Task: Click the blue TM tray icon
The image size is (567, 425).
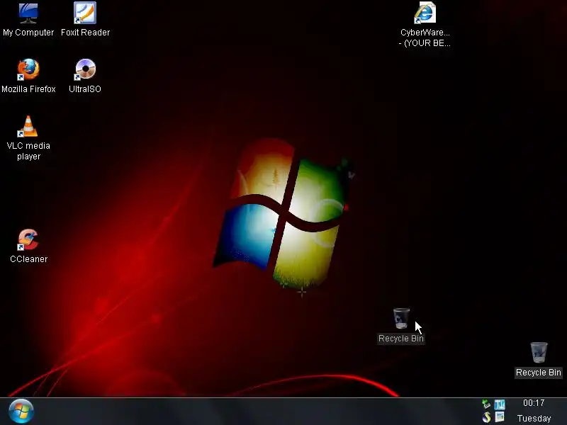Action: (500, 404)
